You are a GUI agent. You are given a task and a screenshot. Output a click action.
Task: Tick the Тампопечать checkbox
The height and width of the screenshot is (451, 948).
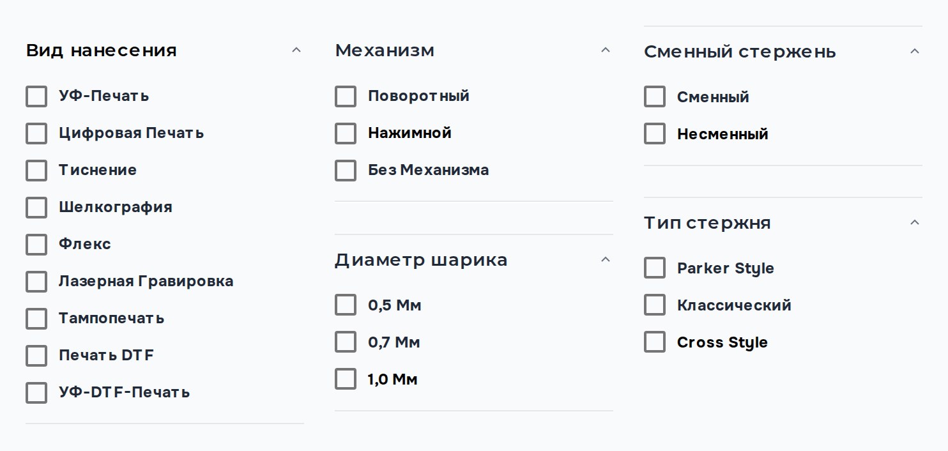pyautogui.click(x=36, y=319)
